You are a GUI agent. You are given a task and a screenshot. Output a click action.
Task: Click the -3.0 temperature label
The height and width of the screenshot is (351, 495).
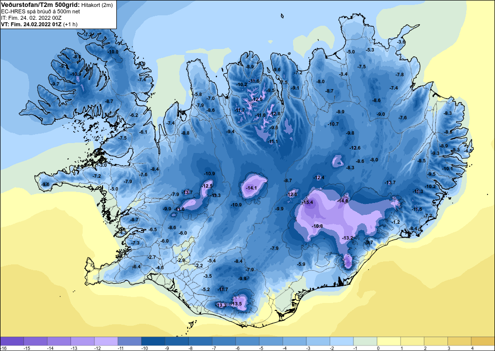(x=103, y=165)
